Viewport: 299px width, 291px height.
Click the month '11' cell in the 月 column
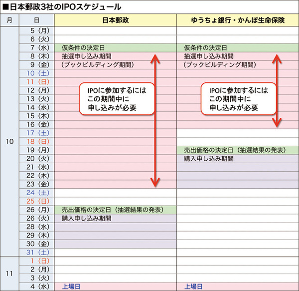coord(9,274)
